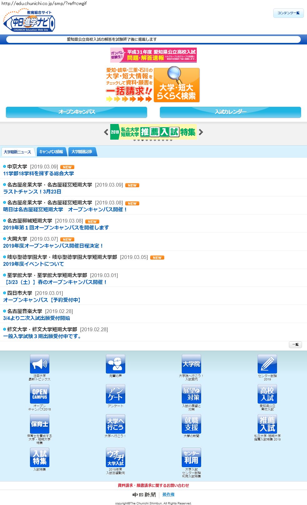Click the 一覧 button below the news list
The image size is (307, 505).
coord(295,345)
